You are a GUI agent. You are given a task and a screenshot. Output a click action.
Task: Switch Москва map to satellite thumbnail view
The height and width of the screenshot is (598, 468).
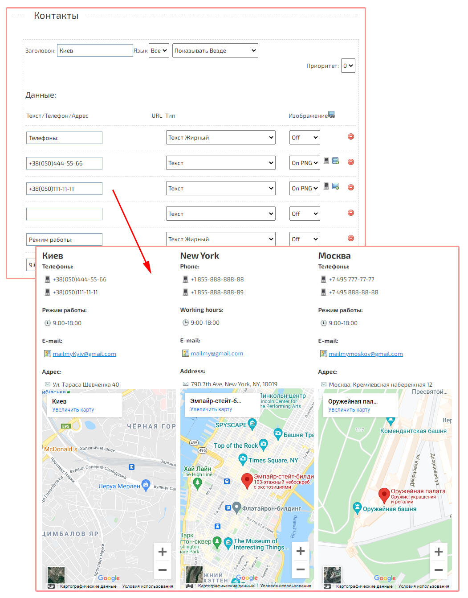tap(332, 575)
